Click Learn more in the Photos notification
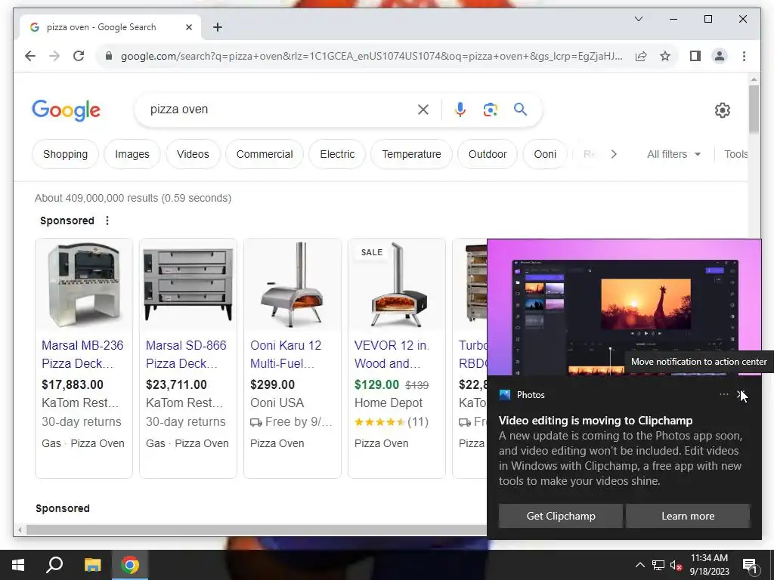 [x=688, y=516]
